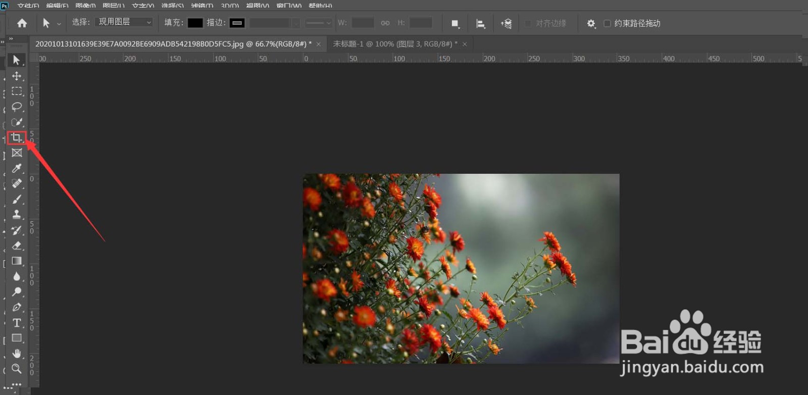Select the Spot Healing Brush tool

[16, 183]
